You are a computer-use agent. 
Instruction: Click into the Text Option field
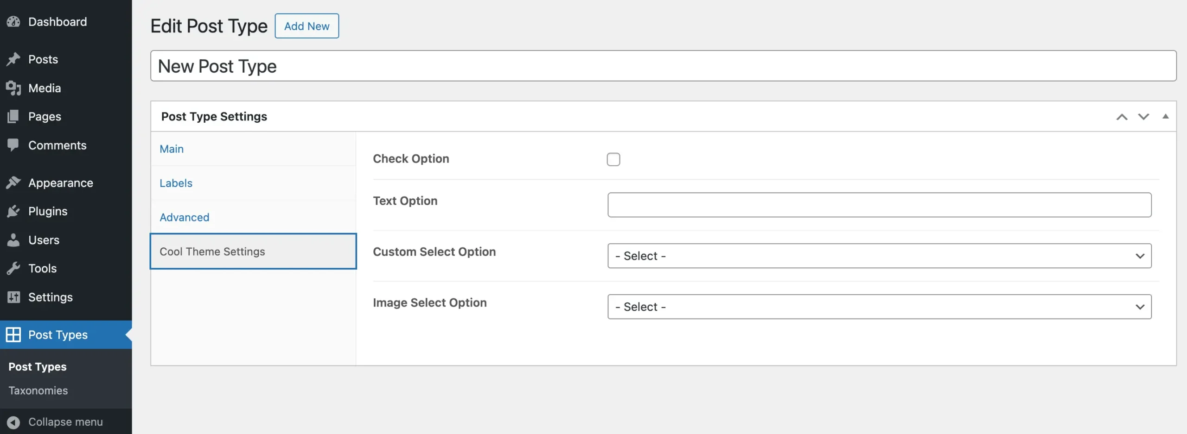879,205
